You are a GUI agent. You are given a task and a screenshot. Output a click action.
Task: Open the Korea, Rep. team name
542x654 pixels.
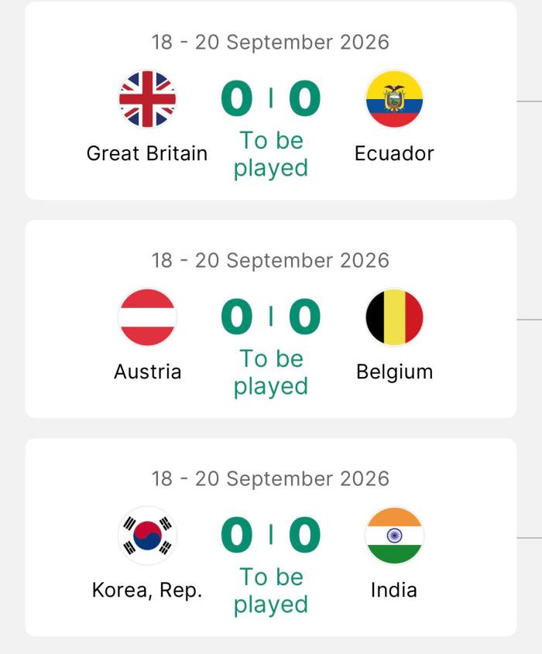click(x=147, y=590)
